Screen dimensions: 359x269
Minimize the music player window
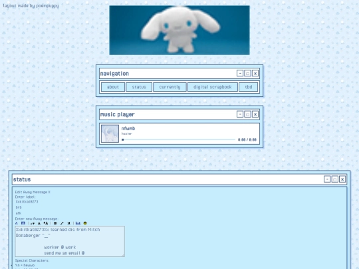pyautogui.click(x=240, y=114)
